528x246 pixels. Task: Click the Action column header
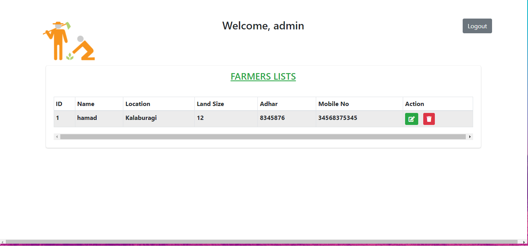[x=415, y=104]
